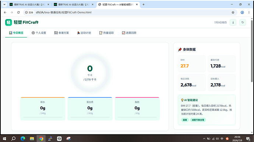This screenshot has width=254, height=142.
Task: Toggle the 中 input method indicator
Action: click(x=222, y=139)
